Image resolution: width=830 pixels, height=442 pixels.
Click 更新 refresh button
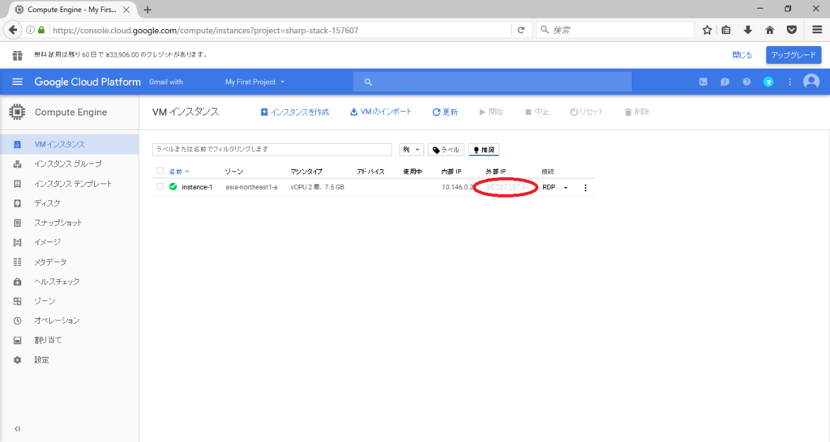click(x=445, y=112)
